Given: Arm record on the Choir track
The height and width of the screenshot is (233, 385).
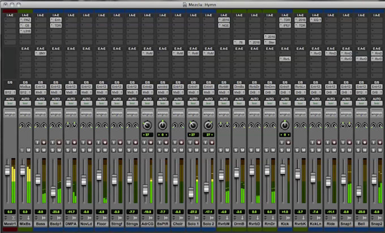Looking at the screenshot, I should pyautogui.click(x=181, y=142).
